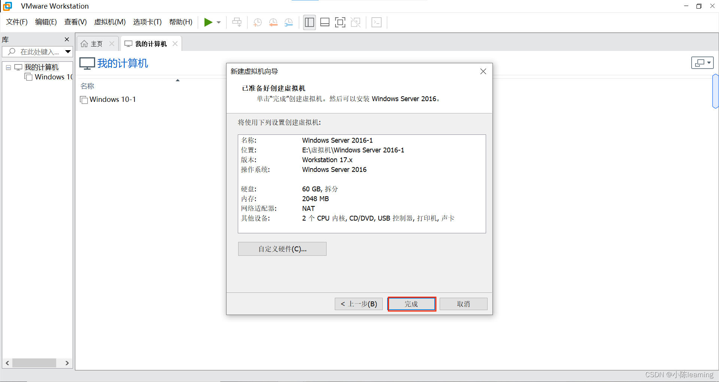Collapse the 我的计算机 tree node
This screenshot has width=719, height=382.
pos(8,67)
